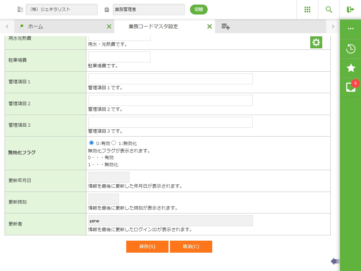
Task: Open the history clock icon in sidebar
Action: pyautogui.click(x=350, y=49)
